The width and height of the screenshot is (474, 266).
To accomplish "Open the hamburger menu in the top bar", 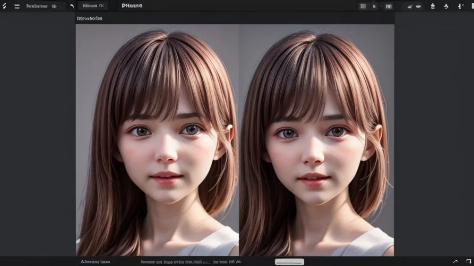I will 17,7.
